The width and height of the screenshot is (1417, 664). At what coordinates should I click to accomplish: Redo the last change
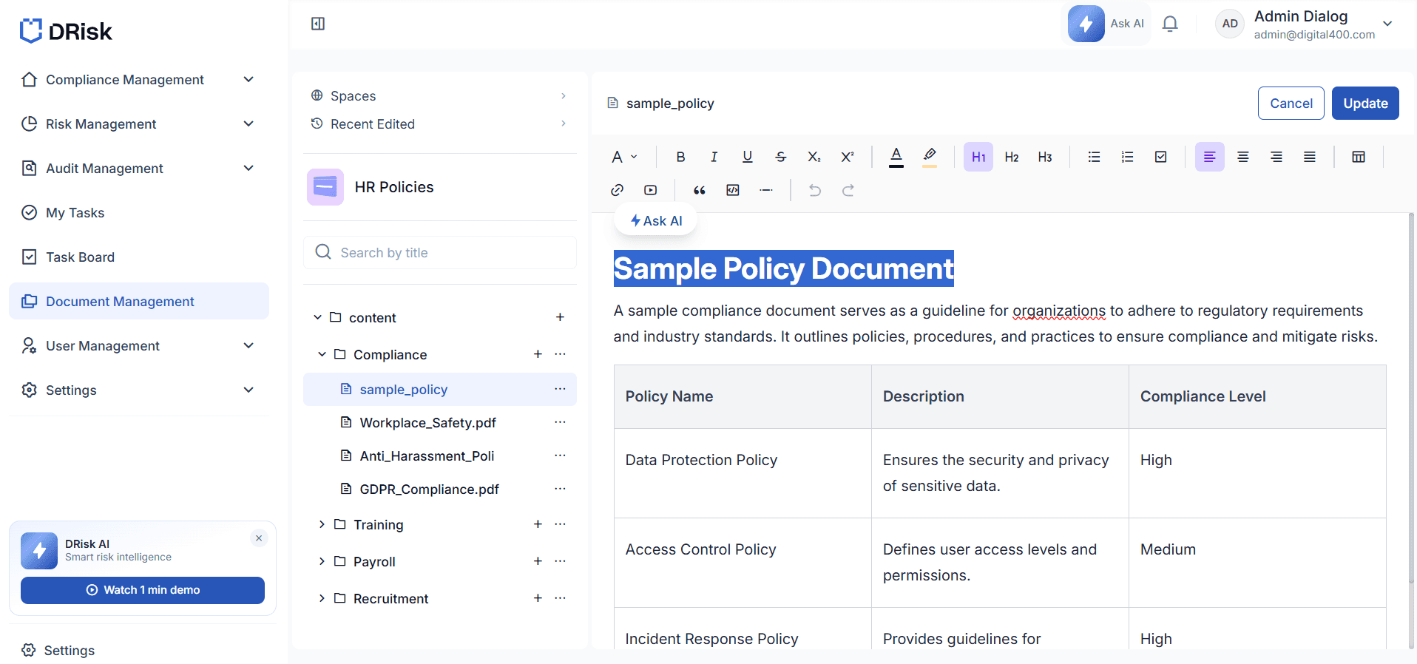pos(848,190)
